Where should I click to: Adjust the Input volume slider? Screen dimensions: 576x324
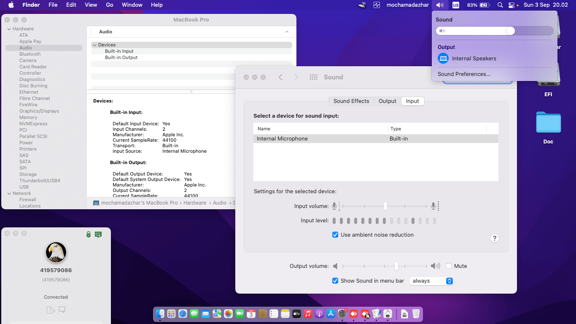(x=385, y=206)
